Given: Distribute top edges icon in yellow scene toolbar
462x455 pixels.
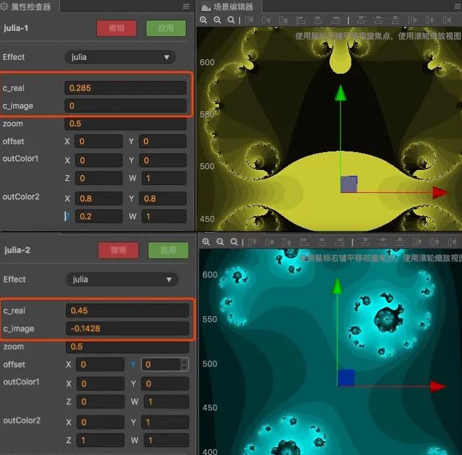Looking at the screenshot, I should coord(361,20).
